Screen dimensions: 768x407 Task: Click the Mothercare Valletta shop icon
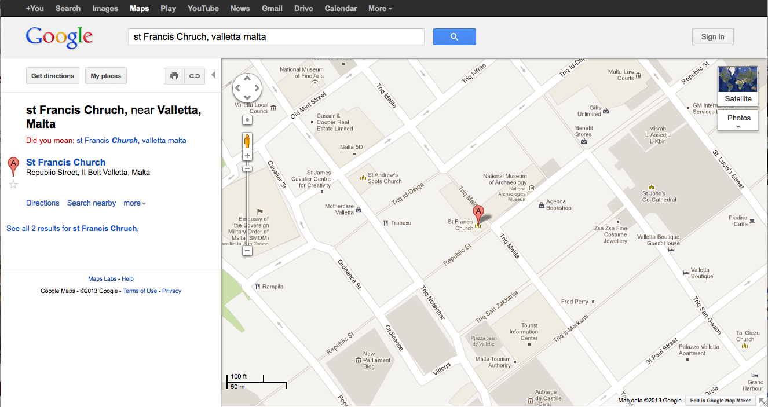click(x=359, y=210)
